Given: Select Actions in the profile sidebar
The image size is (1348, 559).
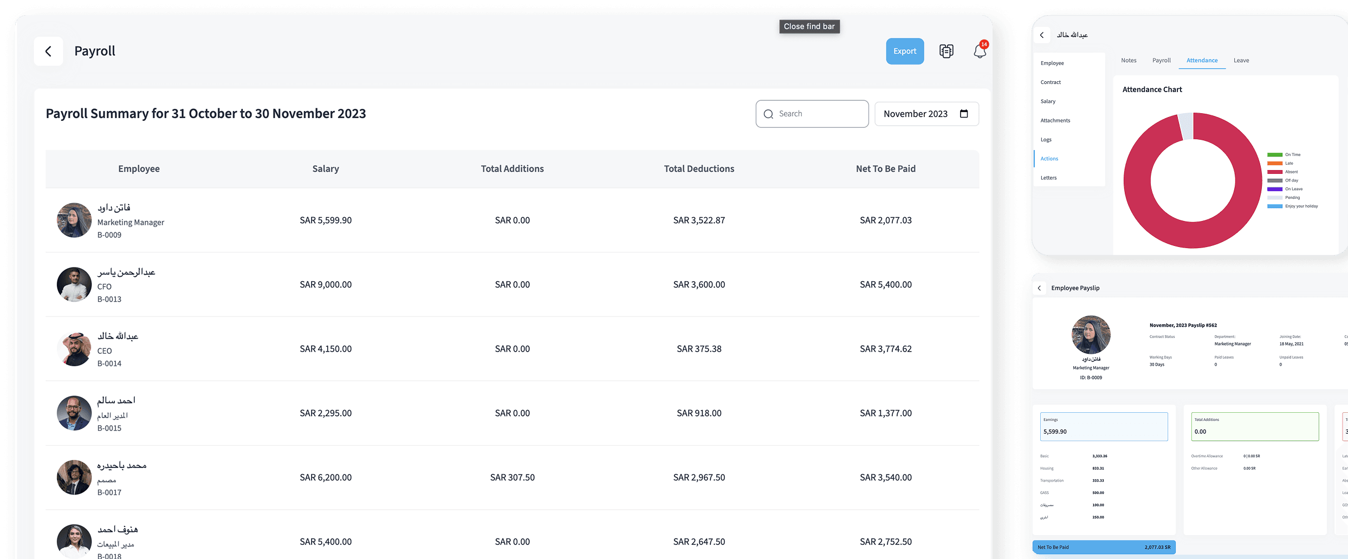Looking at the screenshot, I should pos(1049,159).
